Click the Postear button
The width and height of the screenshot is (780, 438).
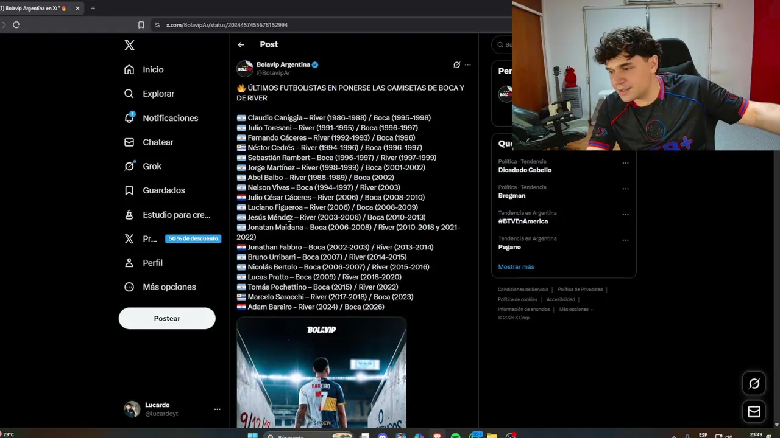167,318
